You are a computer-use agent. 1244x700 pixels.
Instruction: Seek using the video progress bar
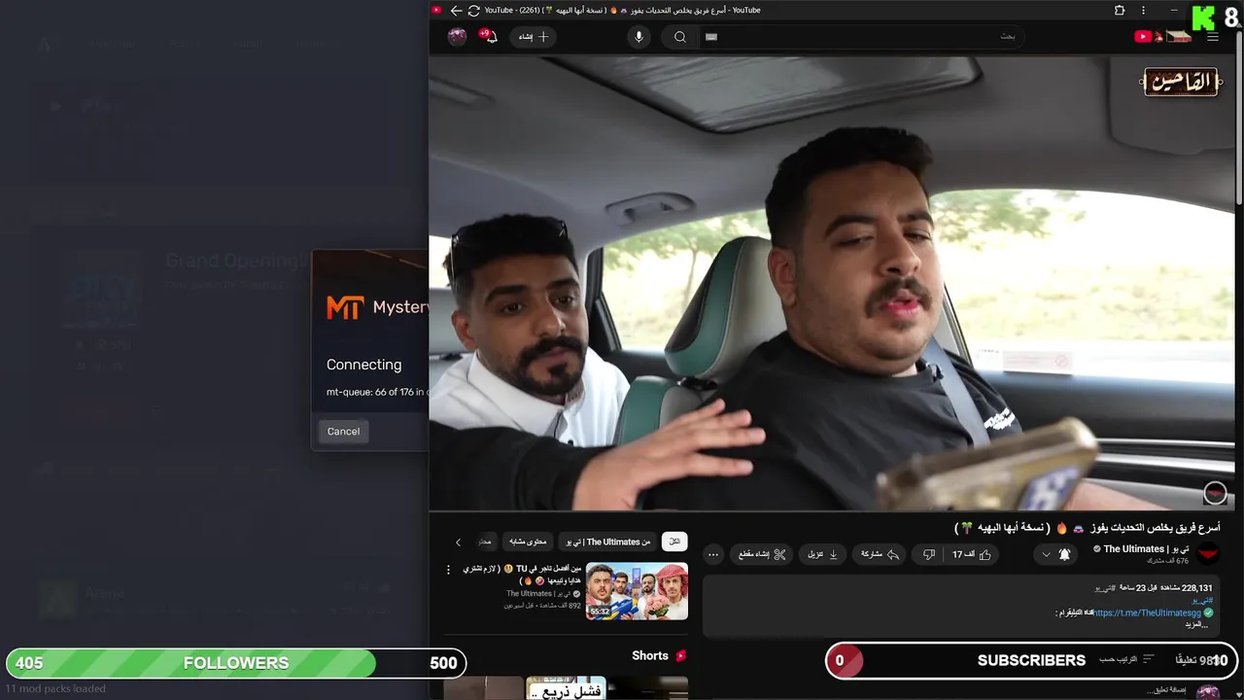pos(832,509)
